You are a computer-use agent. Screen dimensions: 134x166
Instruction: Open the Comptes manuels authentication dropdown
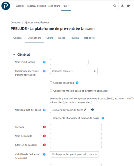(74, 71)
